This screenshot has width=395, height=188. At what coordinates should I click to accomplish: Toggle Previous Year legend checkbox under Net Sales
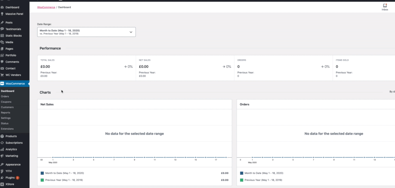click(42, 180)
